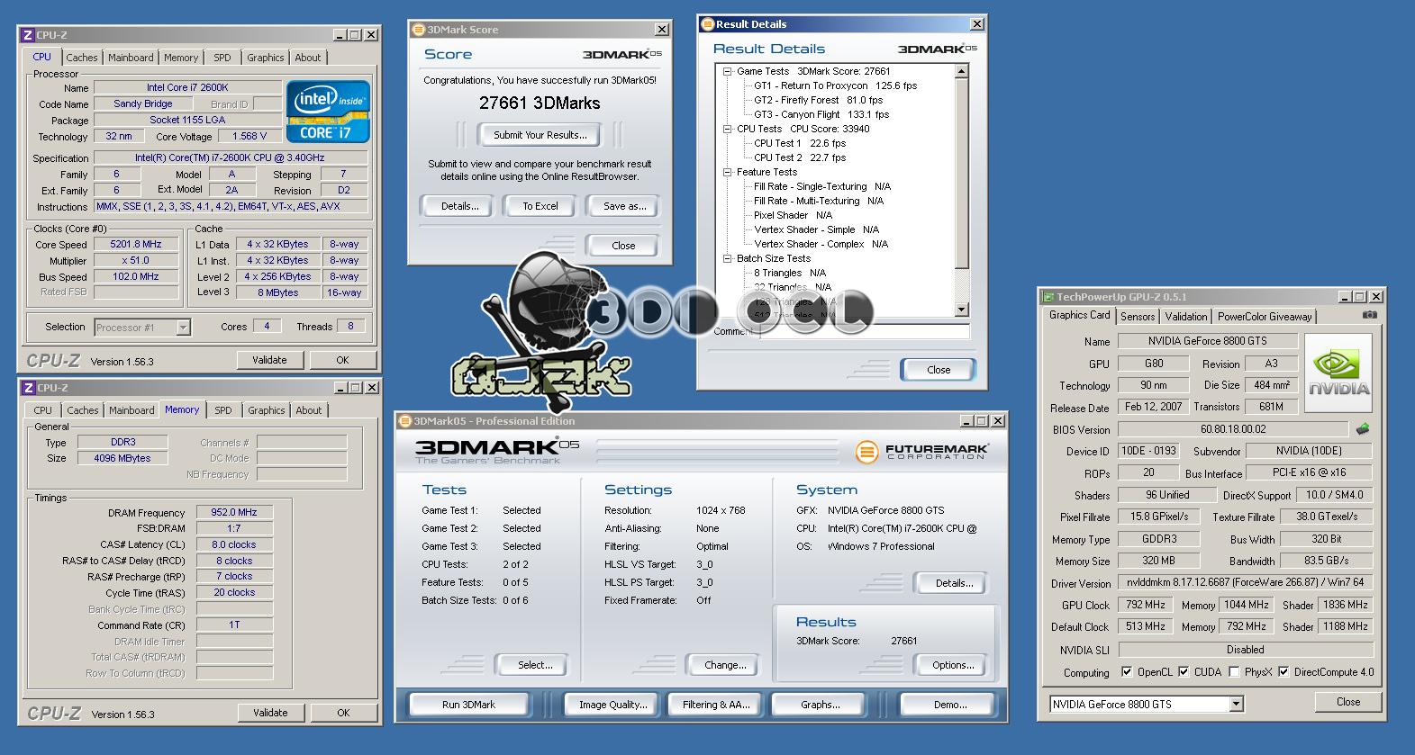Click the 3DMark05 Professional Edition title icon
Image resolution: width=1415 pixels, height=755 pixels.
(404, 421)
